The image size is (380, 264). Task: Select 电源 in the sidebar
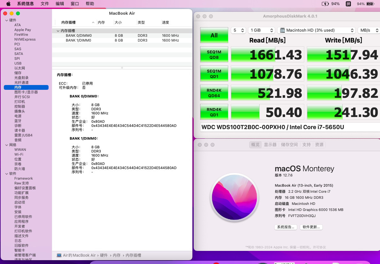click(18, 116)
